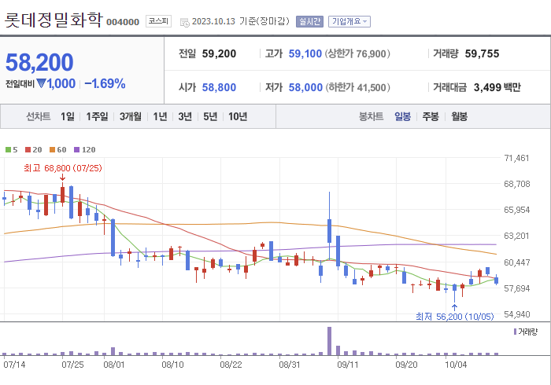This screenshot has height=385, width=551.
Task: Click the 코스피 market badge
Action: point(158,21)
